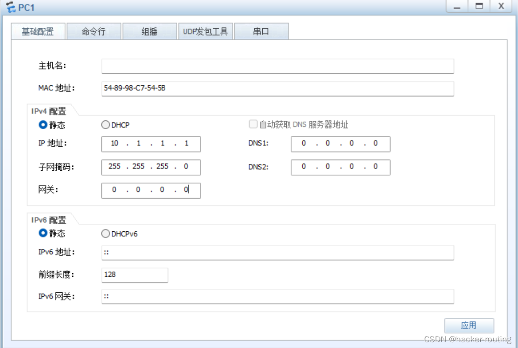Click the 子网掩码 field

coord(151,167)
